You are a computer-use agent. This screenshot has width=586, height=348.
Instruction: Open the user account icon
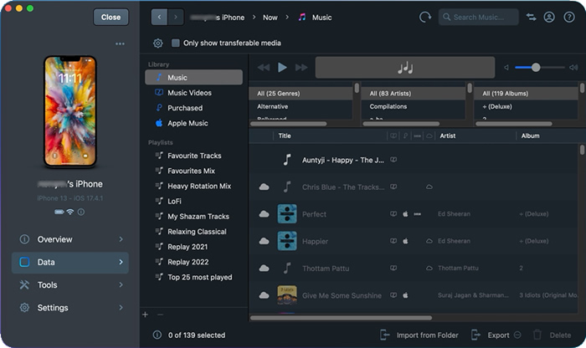[x=549, y=18]
